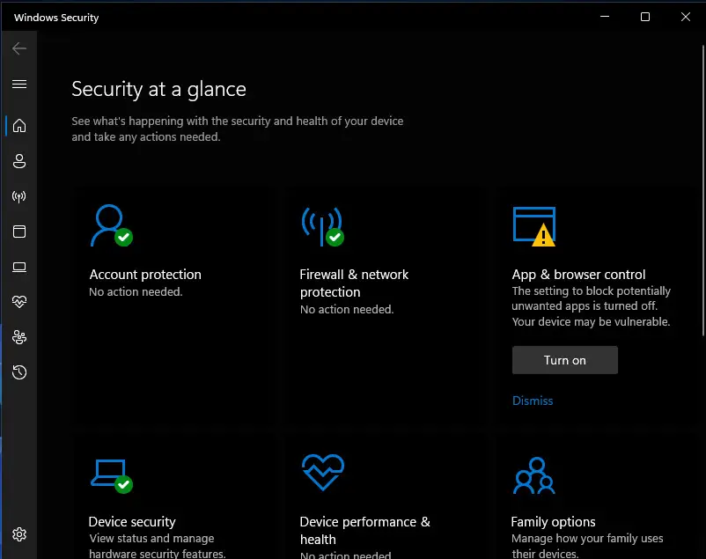Click "Manage how your family uses" text
The width and height of the screenshot is (706, 559).
(x=587, y=538)
